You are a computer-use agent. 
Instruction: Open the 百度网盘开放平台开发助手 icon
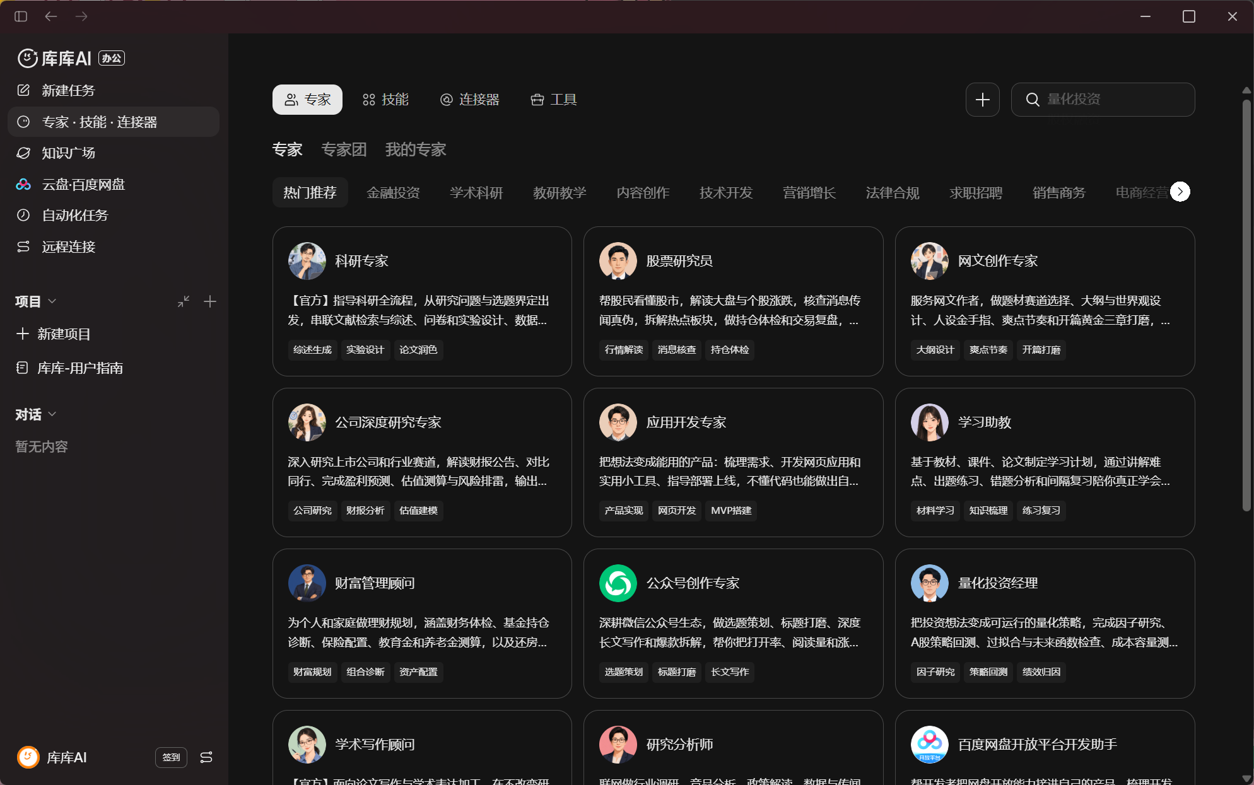click(x=929, y=744)
